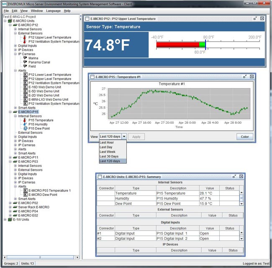Image resolution: width=272 pixels, height=268 pixels.
Task: Open the Help menu
Action: coord(67,11)
